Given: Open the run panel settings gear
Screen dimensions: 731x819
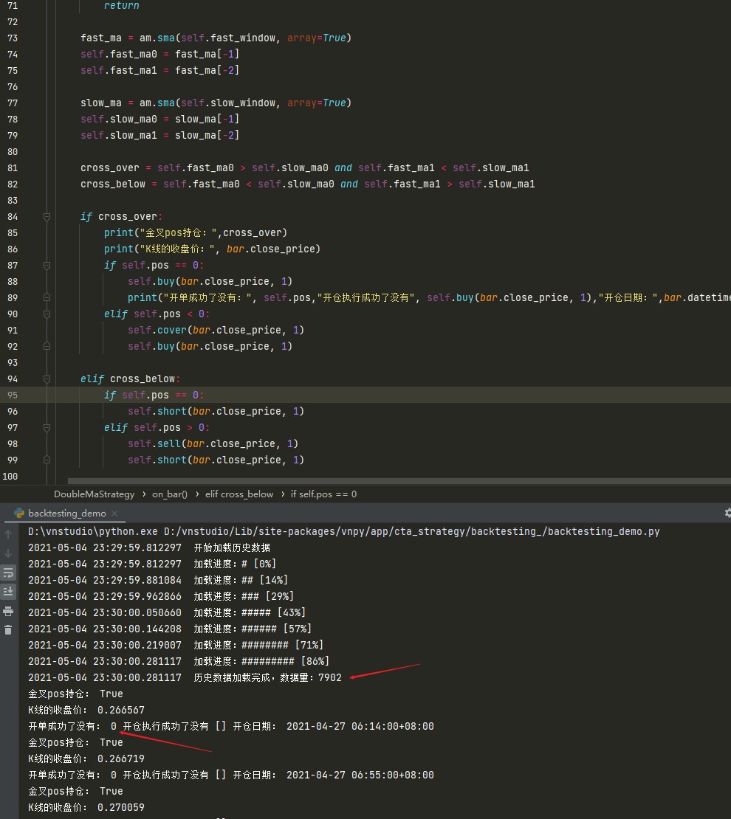Looking at the screenshot, I should tap(727, 513).
